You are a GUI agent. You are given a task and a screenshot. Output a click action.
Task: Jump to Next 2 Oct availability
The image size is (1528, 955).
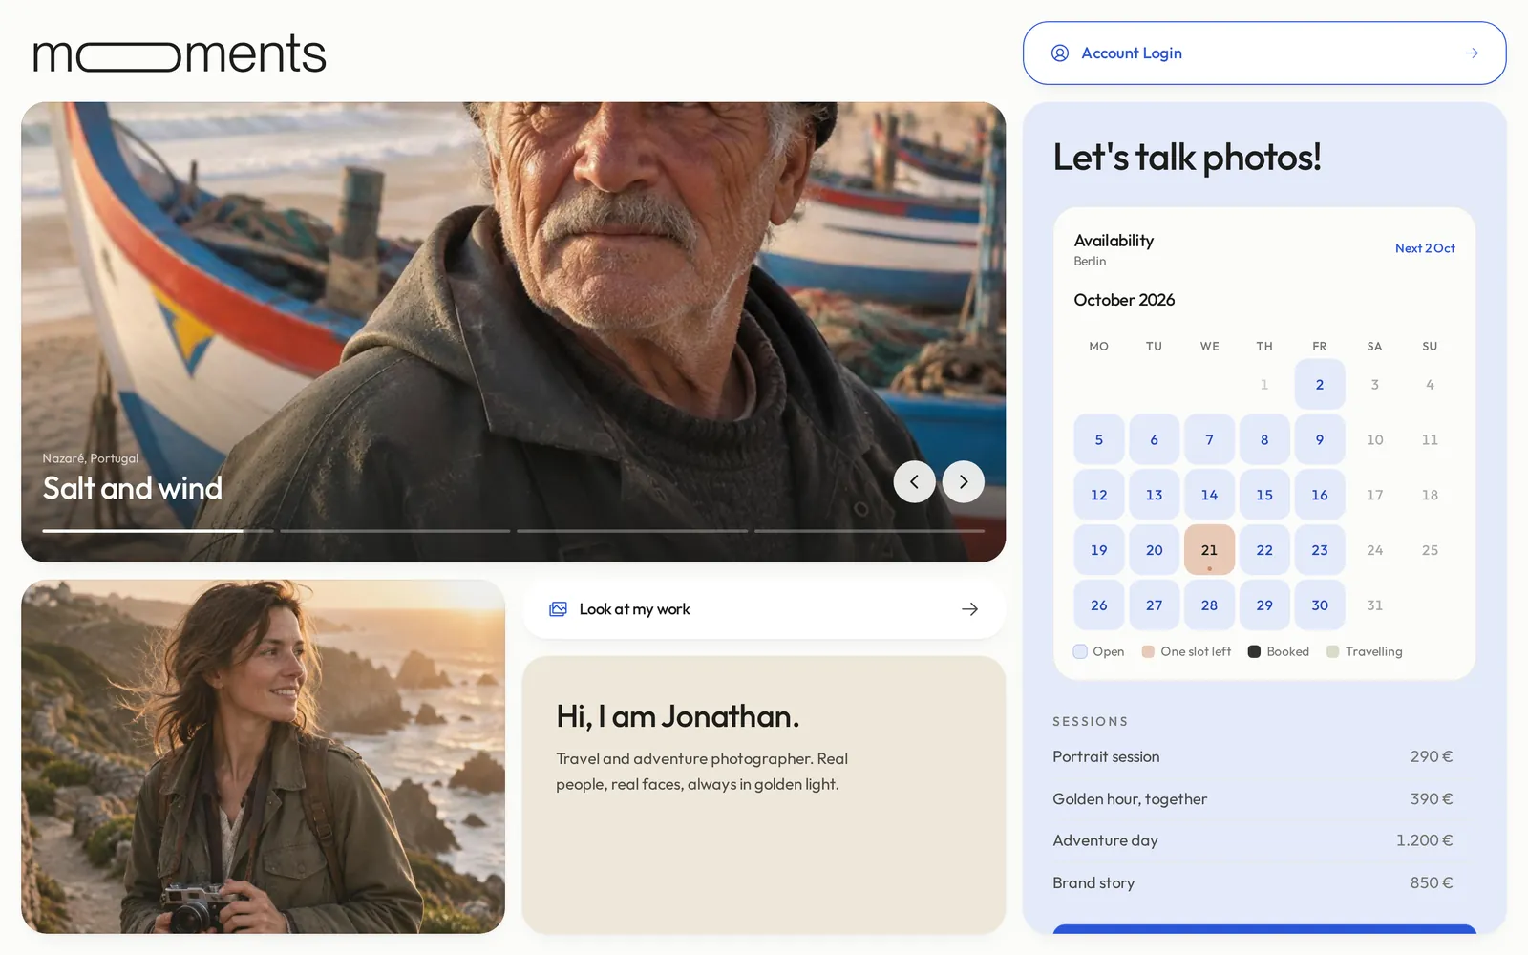tap(1425, 248)
